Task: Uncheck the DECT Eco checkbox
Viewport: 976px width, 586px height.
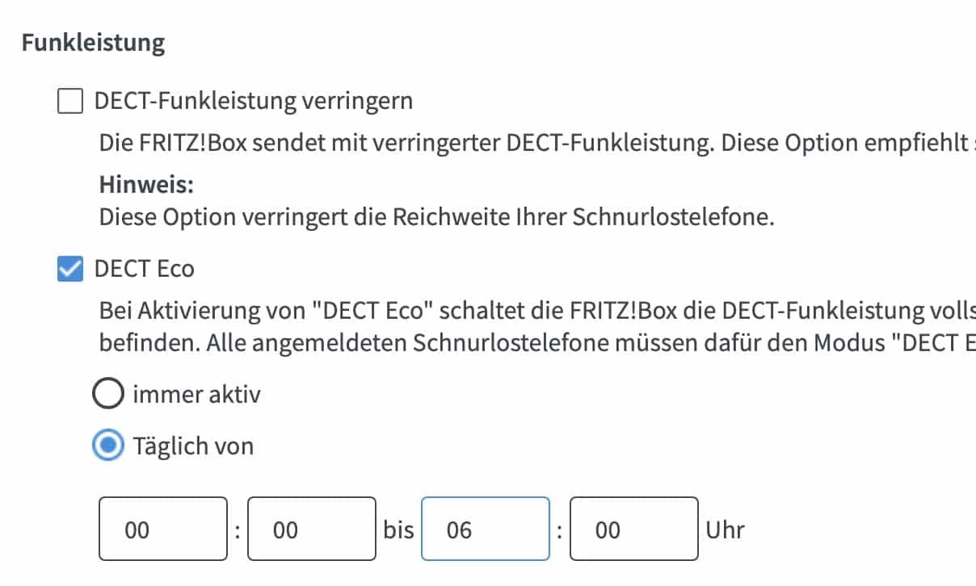Action: coord(70,269)
